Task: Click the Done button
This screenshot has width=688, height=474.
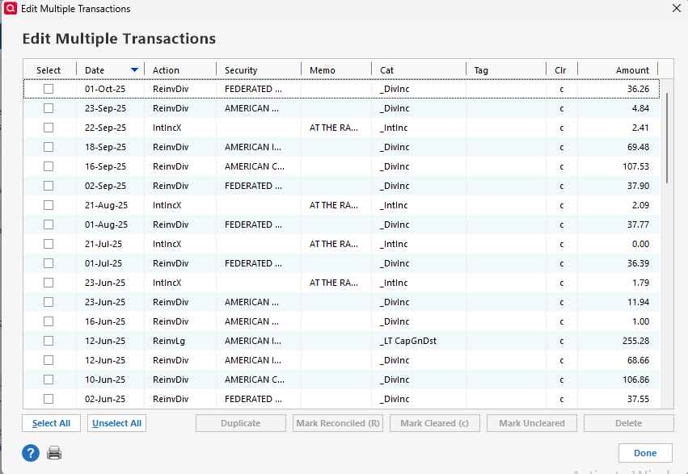Action: [645, 453]
